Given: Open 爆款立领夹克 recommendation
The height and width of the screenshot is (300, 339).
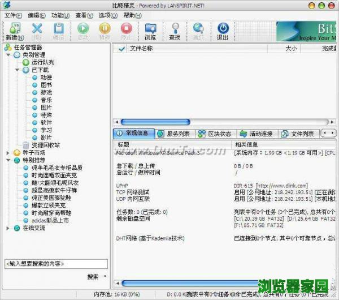Looking at the screenshot, I should (49, 205).
